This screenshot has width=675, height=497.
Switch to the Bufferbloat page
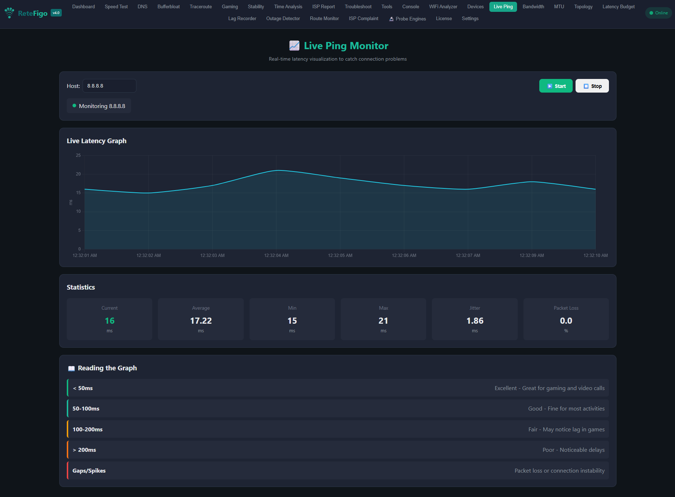coord(168,6)
